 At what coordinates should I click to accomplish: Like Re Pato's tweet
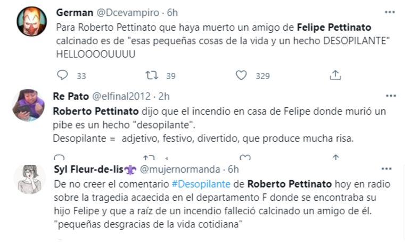245,157
